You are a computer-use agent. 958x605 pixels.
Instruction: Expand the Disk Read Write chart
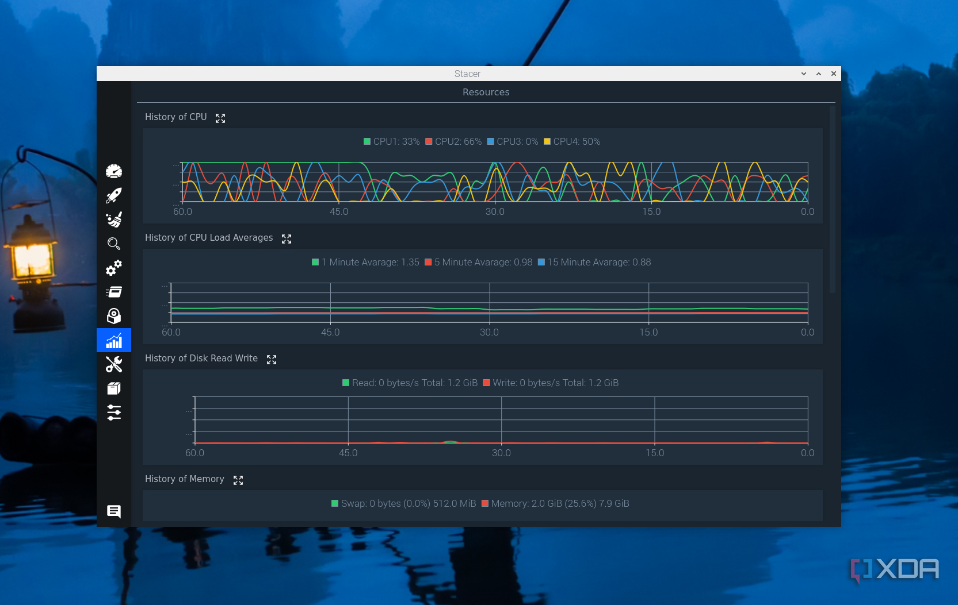272,359
